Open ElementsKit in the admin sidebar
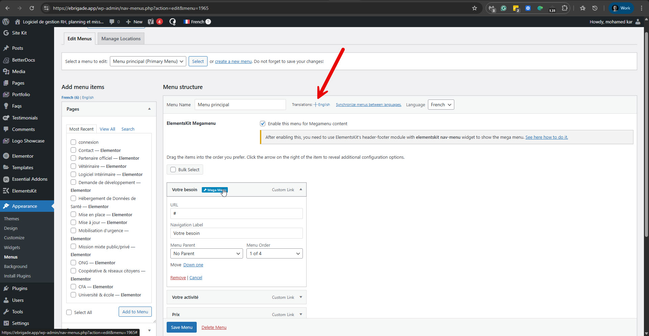649x336 pixels. (24, 191)
